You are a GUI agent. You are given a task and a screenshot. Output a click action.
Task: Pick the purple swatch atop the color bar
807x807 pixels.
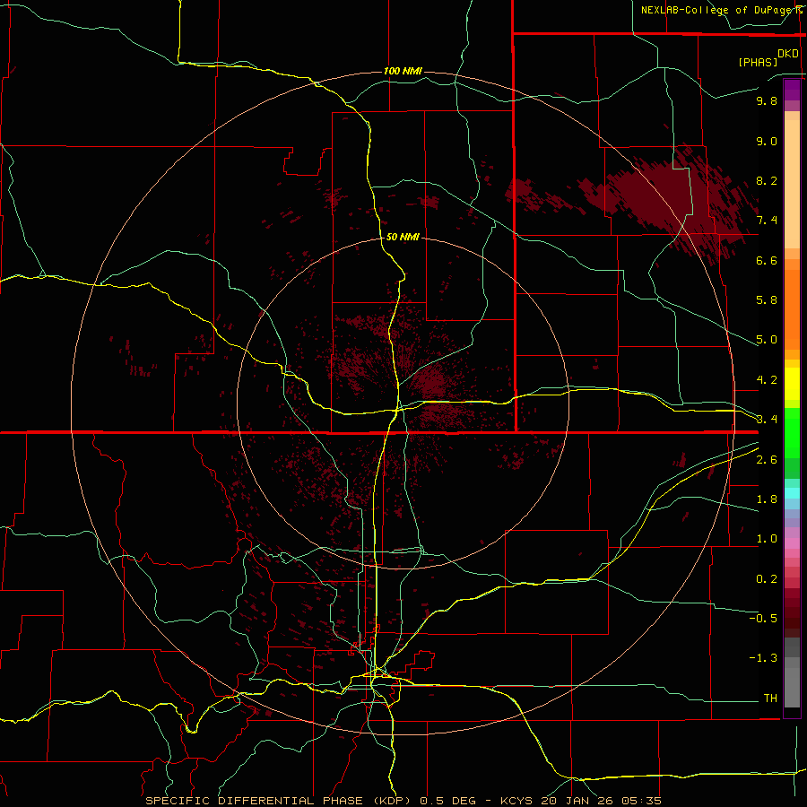(792, 90)
